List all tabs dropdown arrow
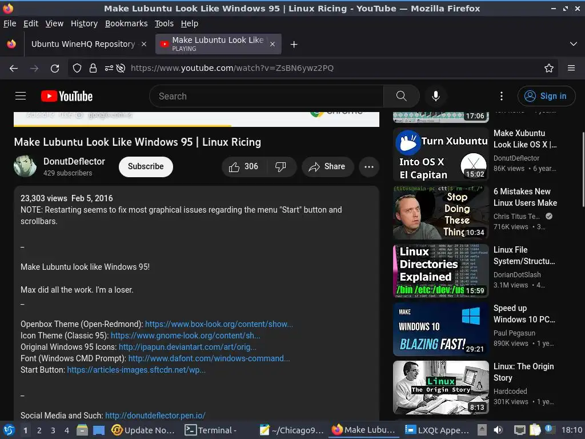 click(574, 44)
